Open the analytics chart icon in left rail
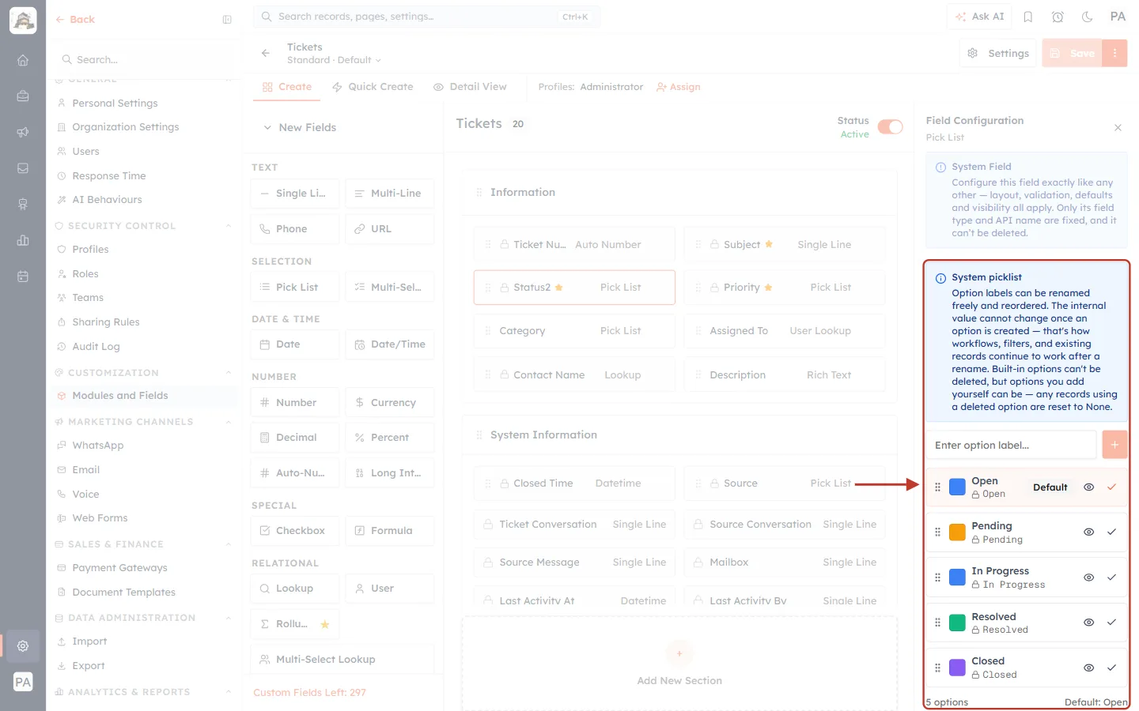Viewport: 1139px width, 711px height. coord(23,240)
